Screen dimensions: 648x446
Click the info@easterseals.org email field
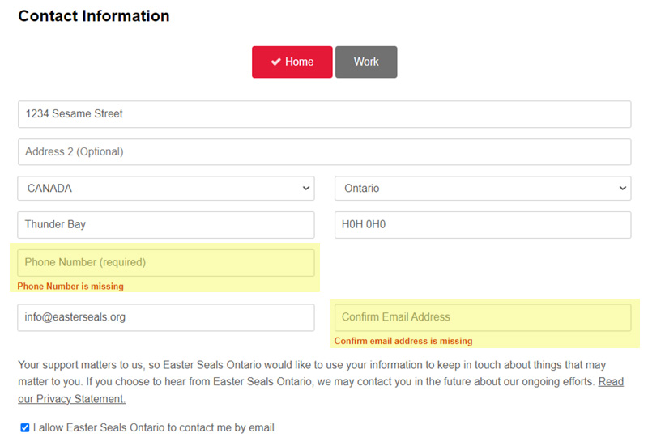coord(165,317)
